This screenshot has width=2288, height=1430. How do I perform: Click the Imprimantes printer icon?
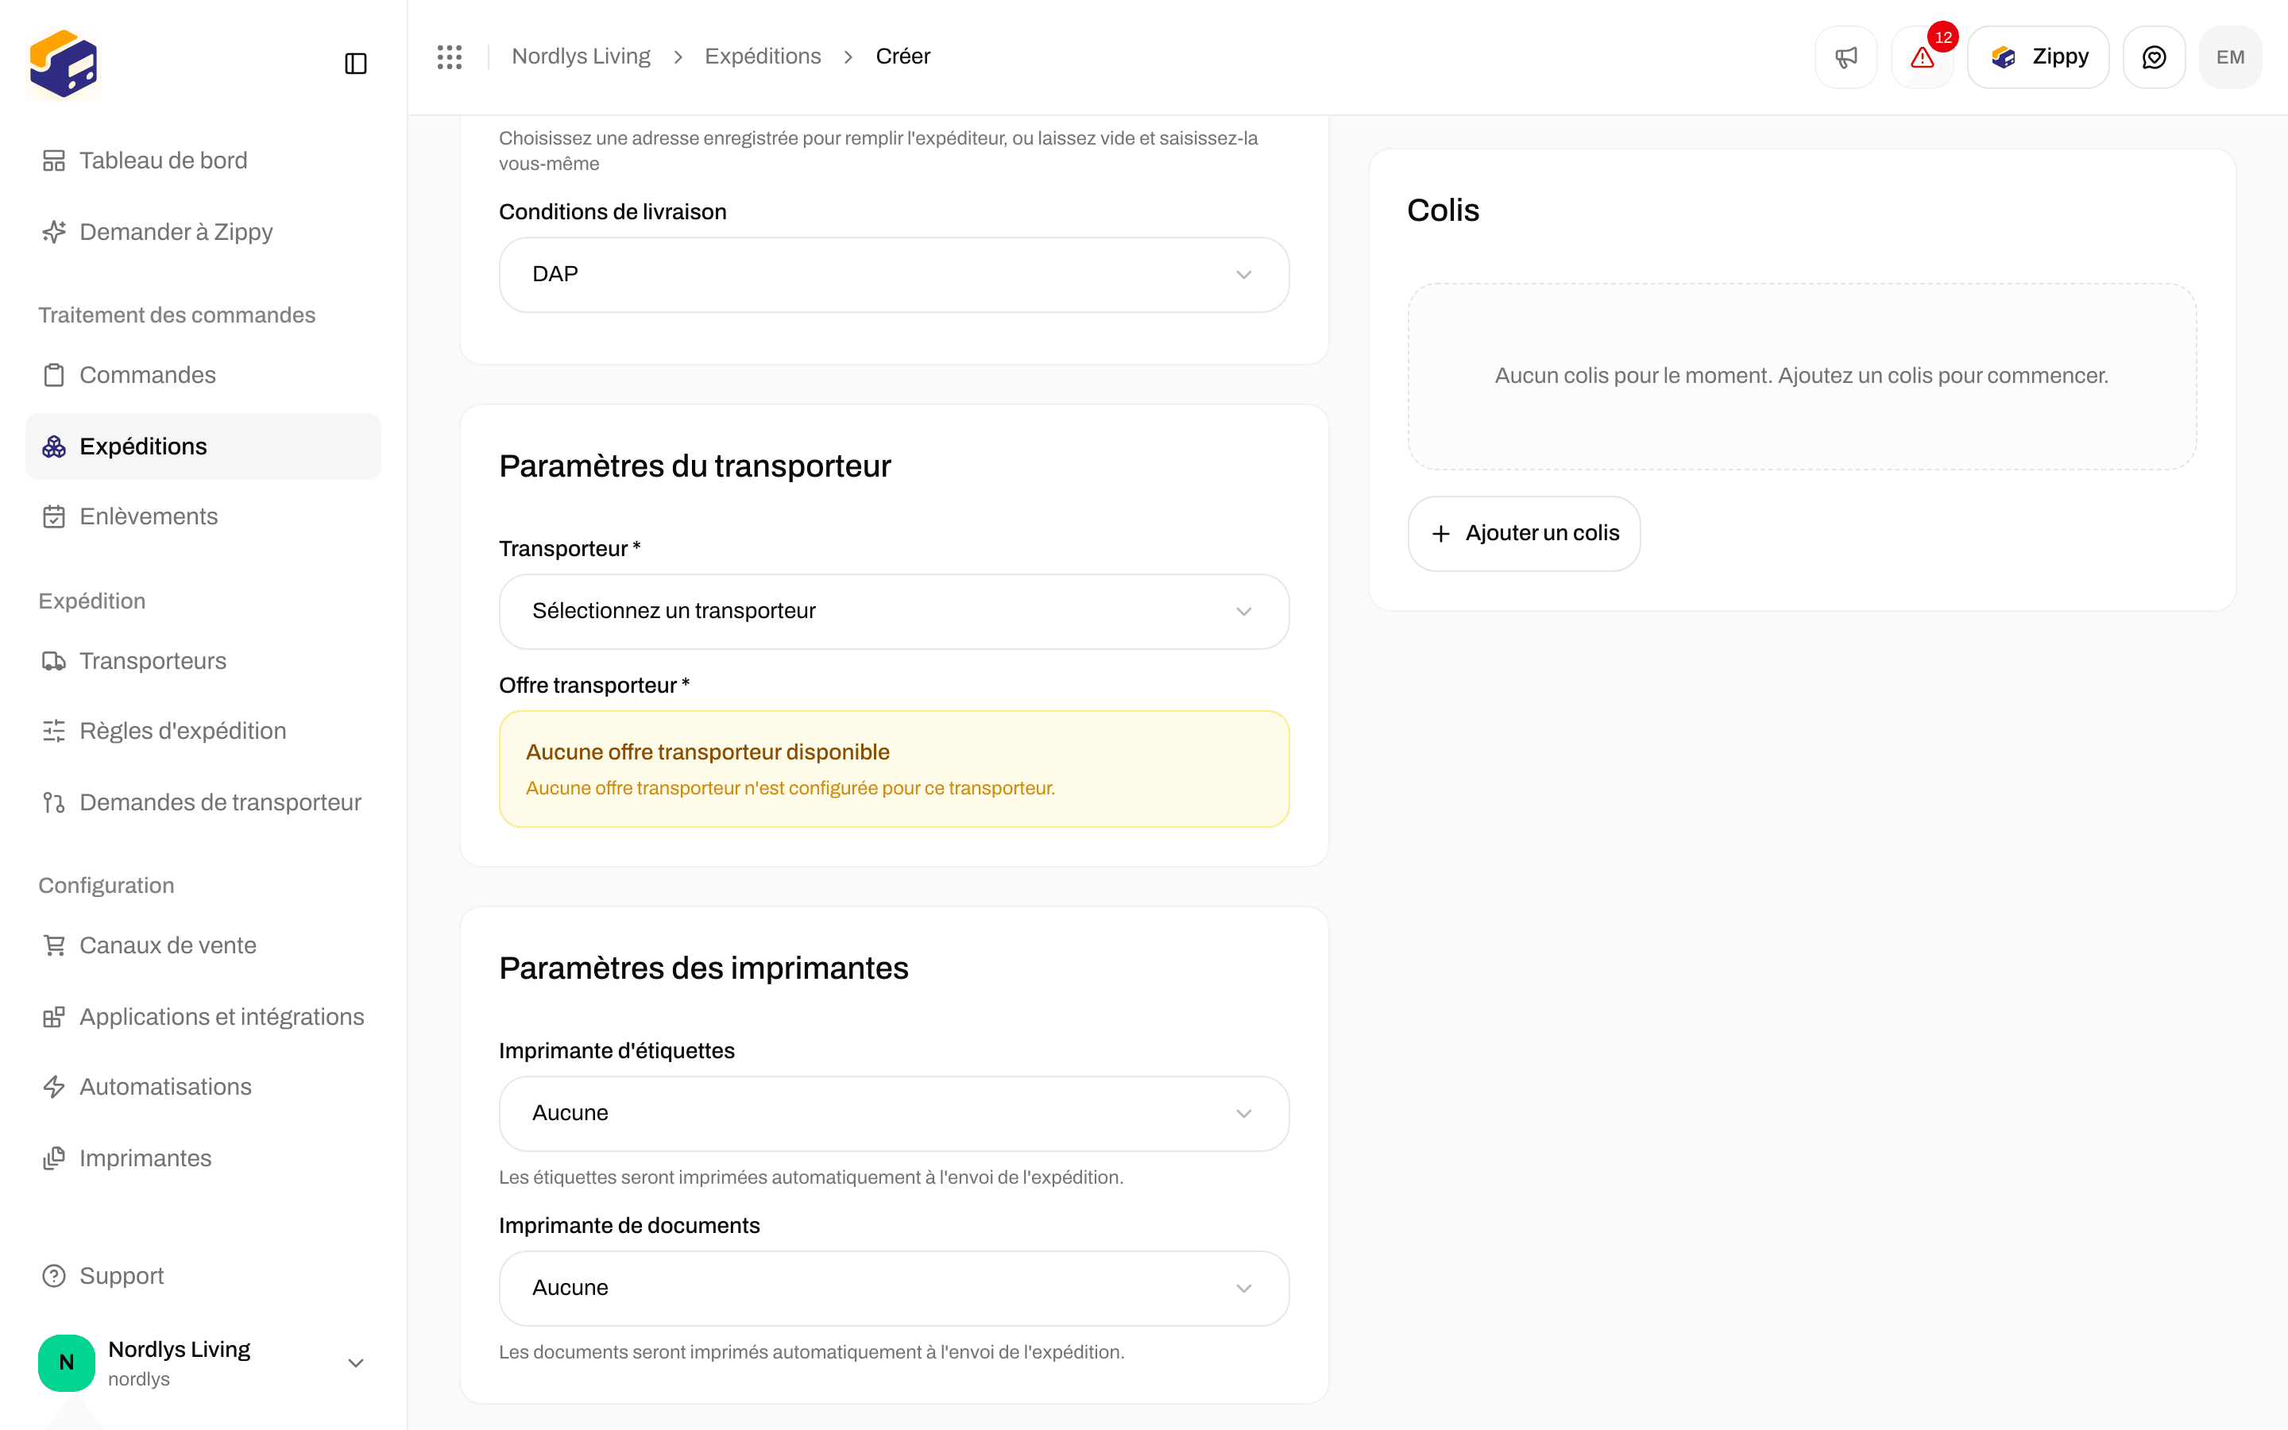click(54, 1158)
